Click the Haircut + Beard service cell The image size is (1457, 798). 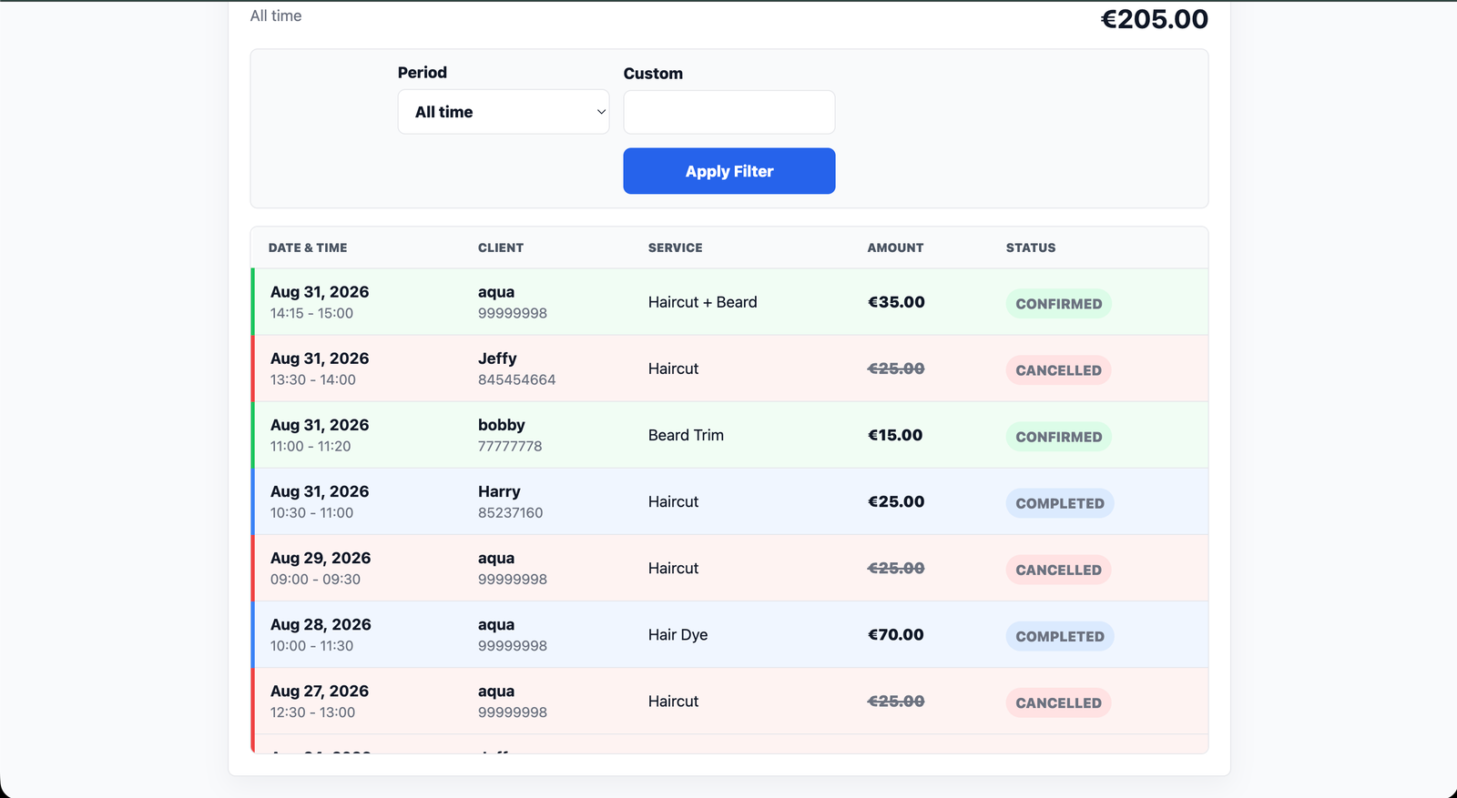tap(703, 302)
